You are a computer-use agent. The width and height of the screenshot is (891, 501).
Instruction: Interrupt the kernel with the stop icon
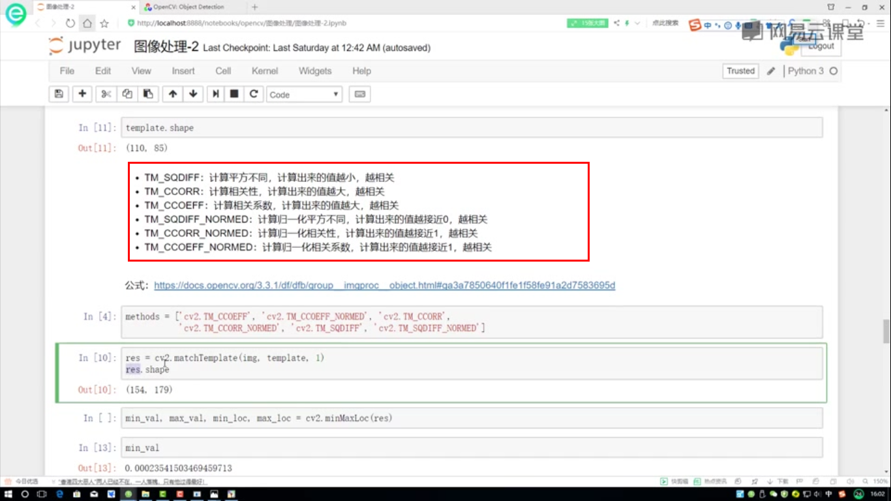pos(234,94)
